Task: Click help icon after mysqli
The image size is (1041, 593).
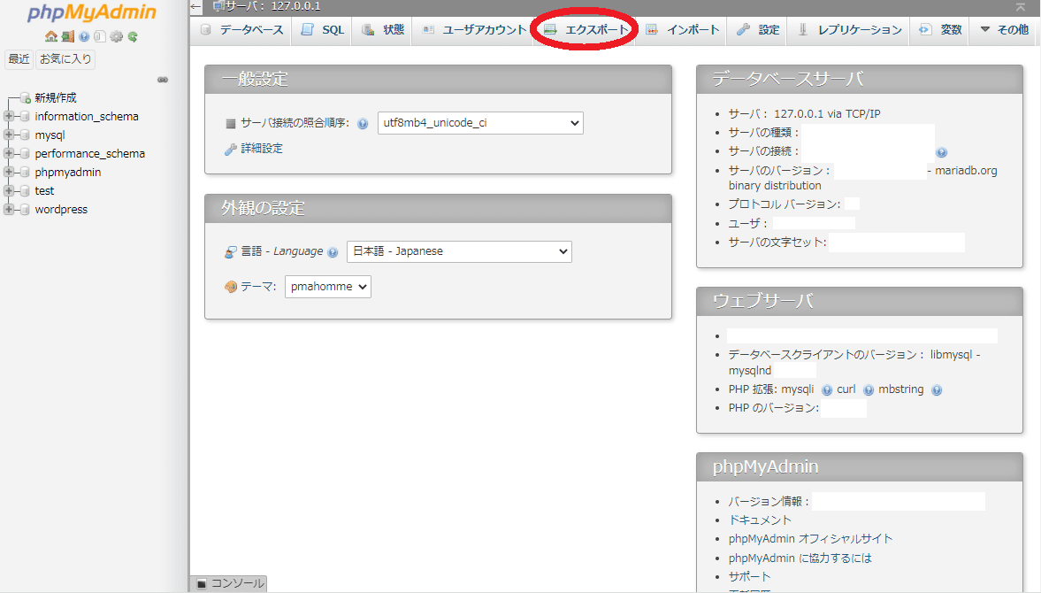Action: (x=827, y=390)
